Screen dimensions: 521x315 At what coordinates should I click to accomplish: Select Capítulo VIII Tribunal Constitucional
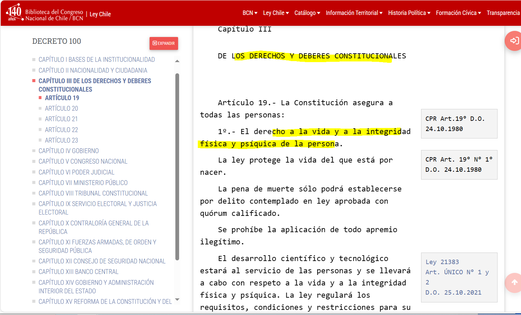click(x=93, y=193)
